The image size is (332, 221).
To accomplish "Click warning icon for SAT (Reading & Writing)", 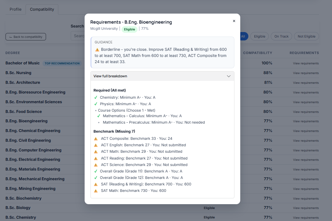I will (96, 184).
